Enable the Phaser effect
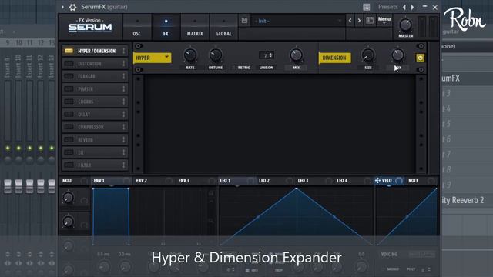Image resolution: width=493 pixels, height=277 pixels. click(x=69, y=89)
